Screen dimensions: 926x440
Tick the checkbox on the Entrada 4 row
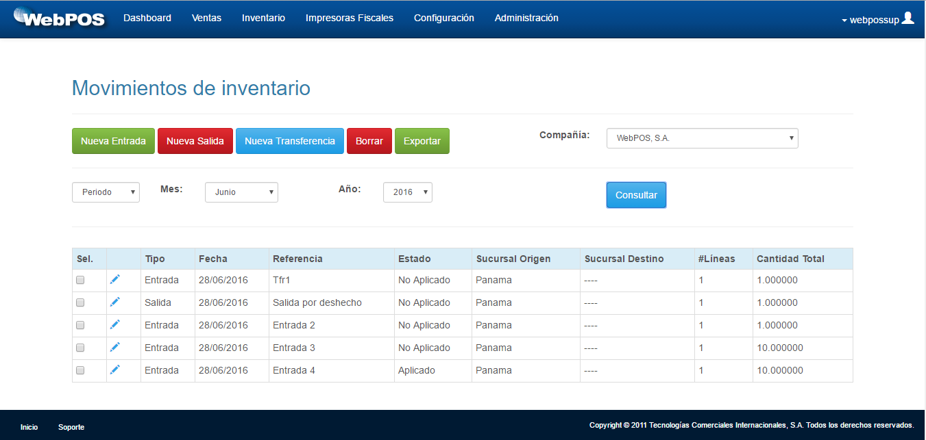coord(80,370)
